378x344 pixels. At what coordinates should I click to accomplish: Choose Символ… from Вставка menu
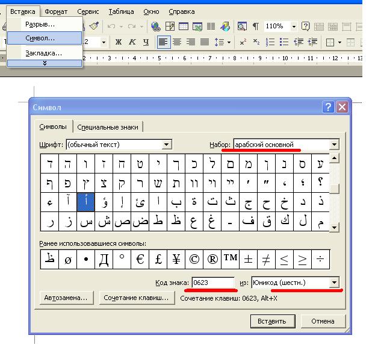click(45, 38)
